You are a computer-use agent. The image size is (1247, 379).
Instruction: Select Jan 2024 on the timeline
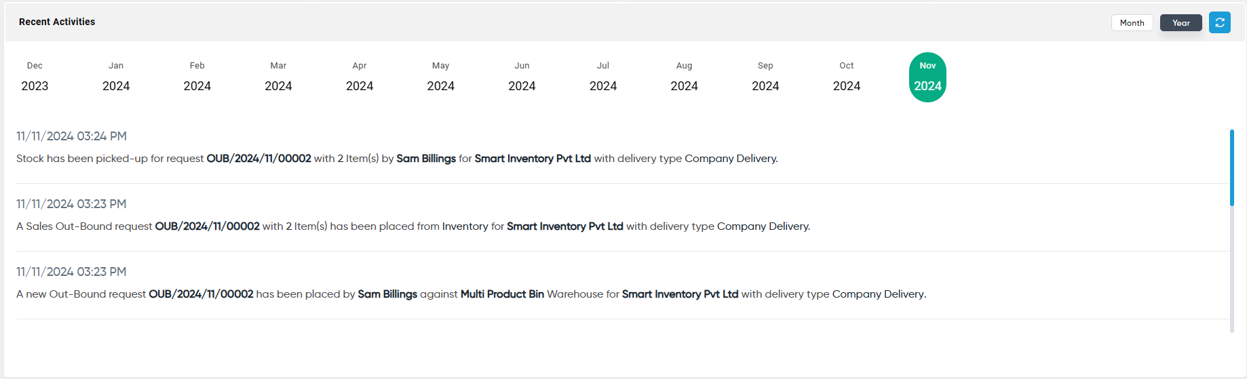116,77
